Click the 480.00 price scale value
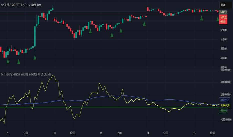 223,68
